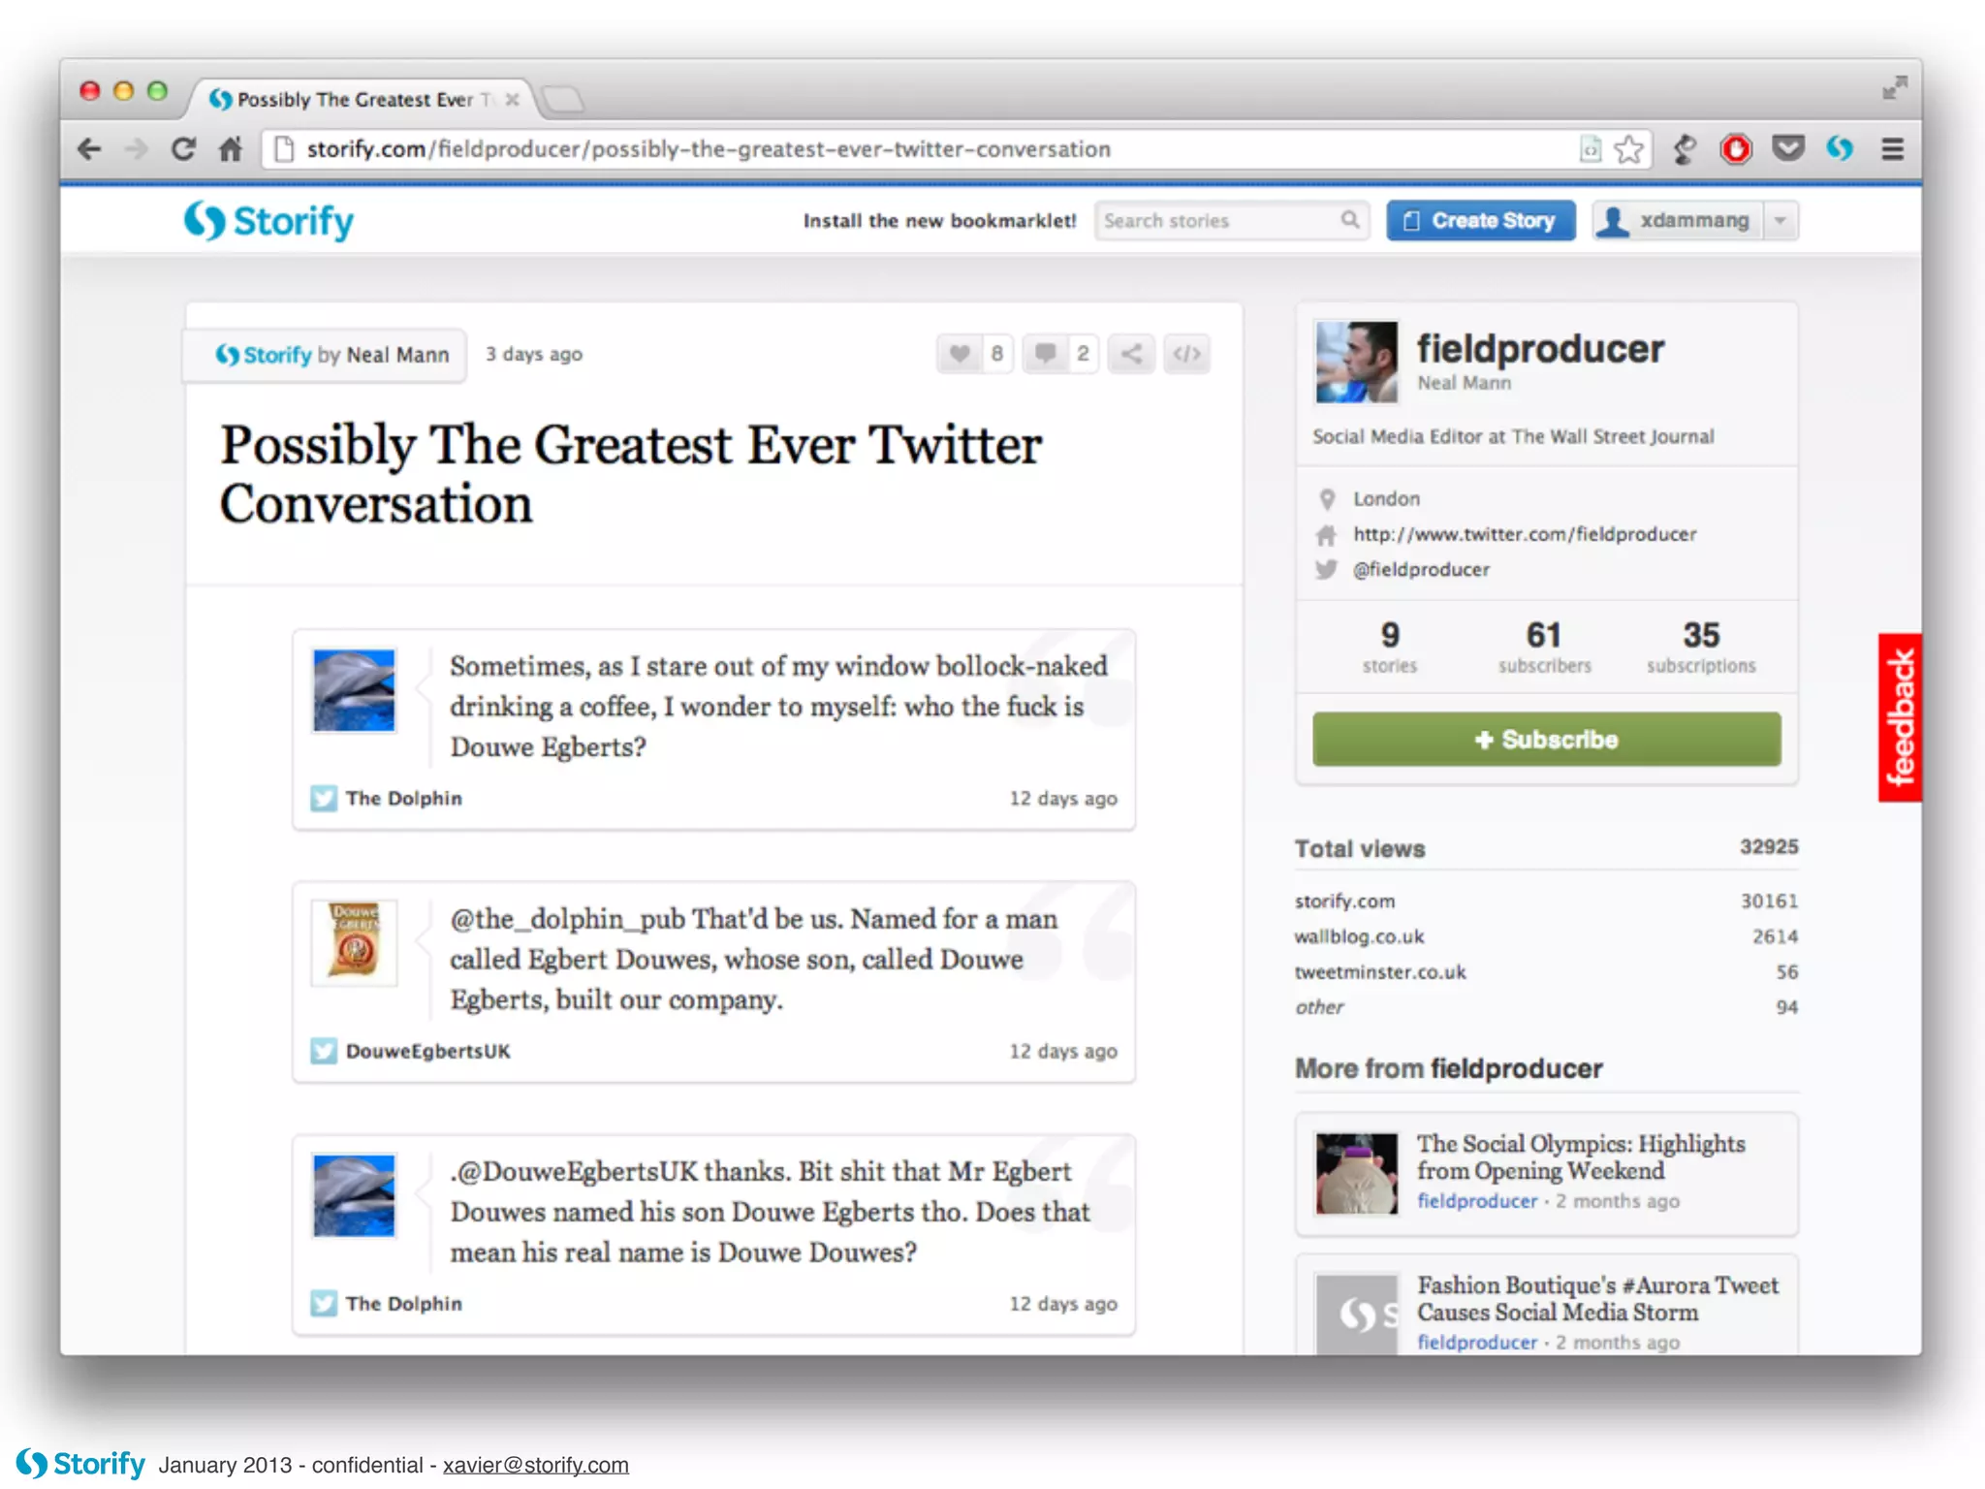Click the dolphin avatar on the first tweet
The image size is (1985, 1489).
tap(354, 690)
